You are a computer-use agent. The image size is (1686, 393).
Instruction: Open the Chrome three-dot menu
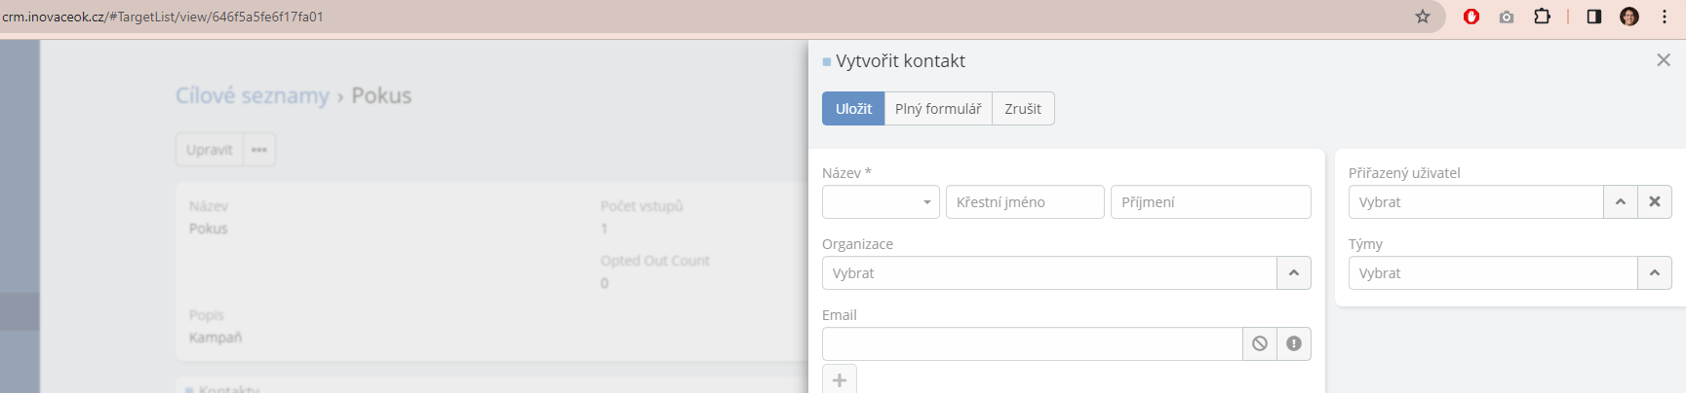click(x=1665, y=17)
